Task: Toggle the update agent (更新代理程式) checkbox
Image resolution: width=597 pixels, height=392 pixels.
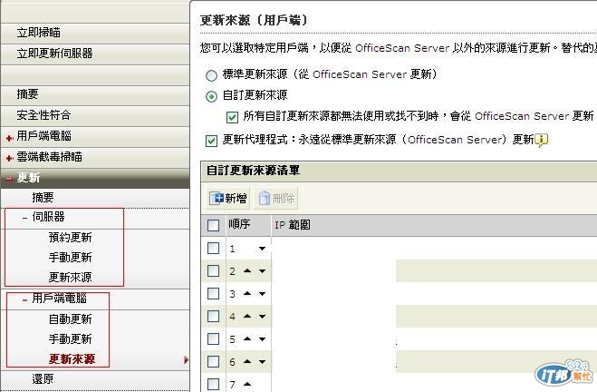Action: pos(211,141)
